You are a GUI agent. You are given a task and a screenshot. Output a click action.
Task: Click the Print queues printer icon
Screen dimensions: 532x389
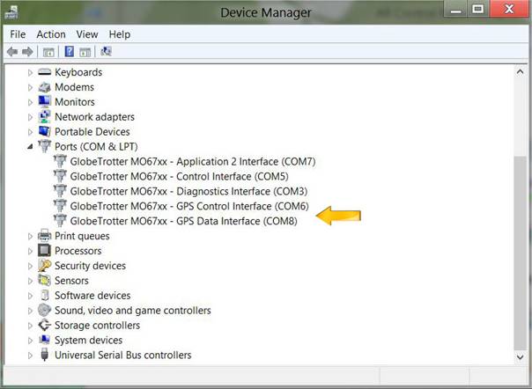coord(44,236)
